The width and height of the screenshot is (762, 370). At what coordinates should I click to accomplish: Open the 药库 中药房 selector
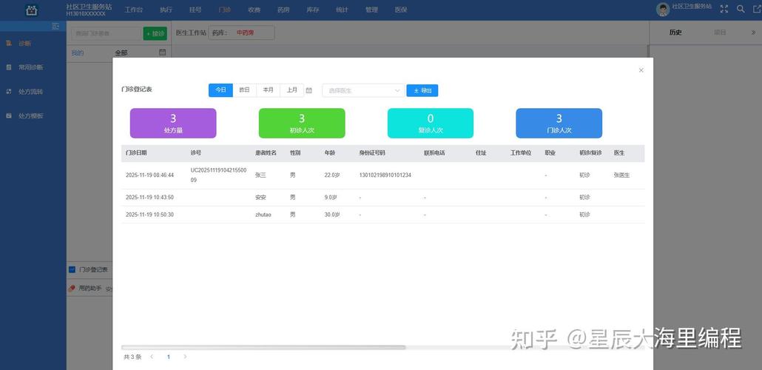pos(241,33)
